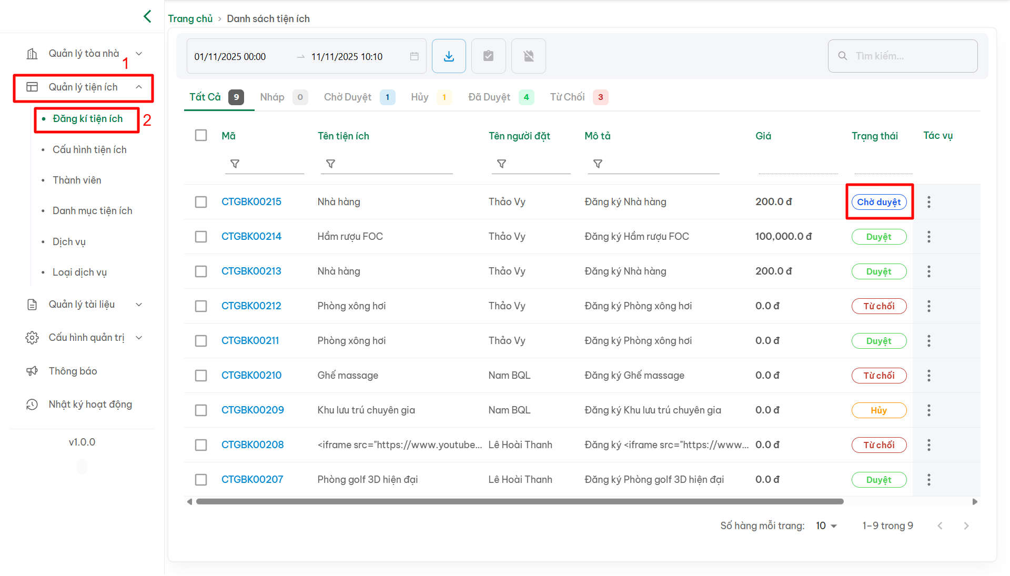Image resolution: width=1010 pixels, height=576 pixels.
Task: Check the box for row CTGBK00214
Action: tap(201, 237)
